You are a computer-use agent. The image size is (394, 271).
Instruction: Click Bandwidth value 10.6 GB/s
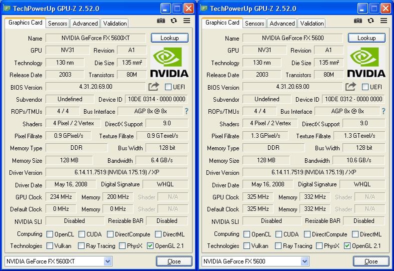click(x=359, y=160)
